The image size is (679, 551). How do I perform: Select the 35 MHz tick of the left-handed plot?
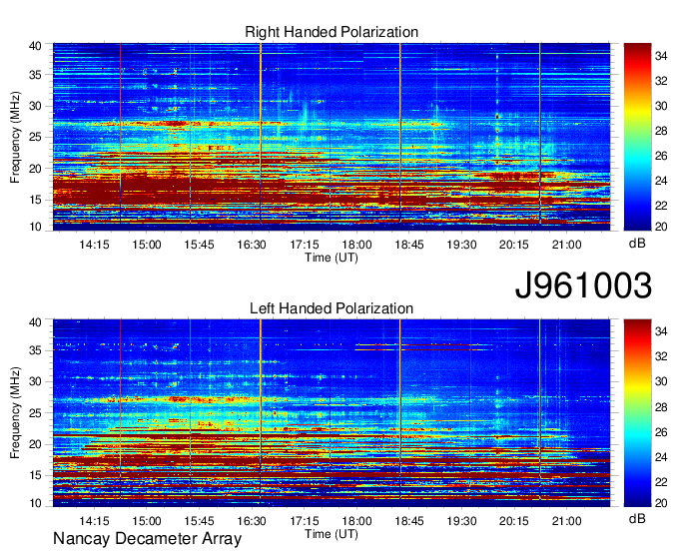pos(35,350)
